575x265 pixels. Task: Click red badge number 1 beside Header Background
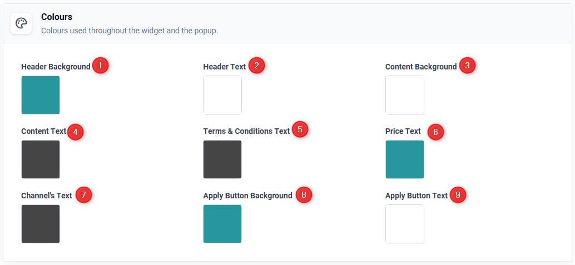coord(101,66)
